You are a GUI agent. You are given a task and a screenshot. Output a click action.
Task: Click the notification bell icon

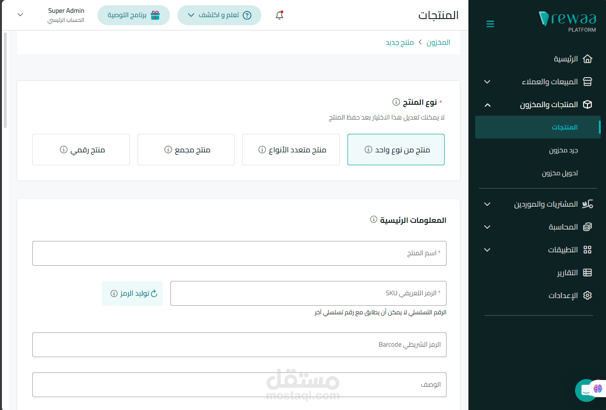(x=279, y=15)
